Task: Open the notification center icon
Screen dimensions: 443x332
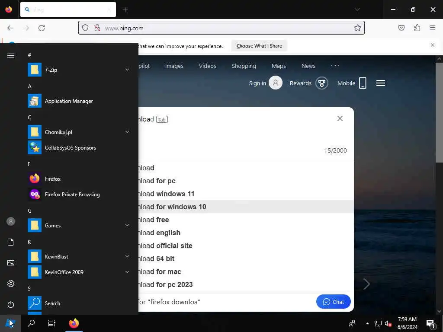Action: [430, 323]
